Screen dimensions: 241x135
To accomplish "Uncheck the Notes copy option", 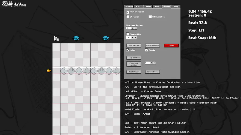I will pos(127,50).
